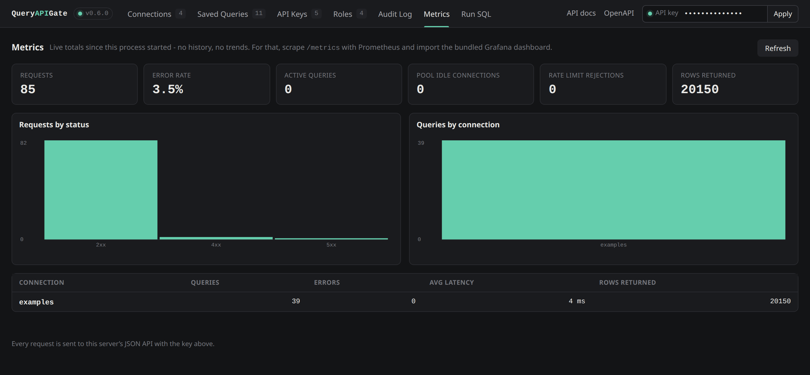Select the Metrics tab
Viewport: 810px width, 375px height.
coord(437,14)
